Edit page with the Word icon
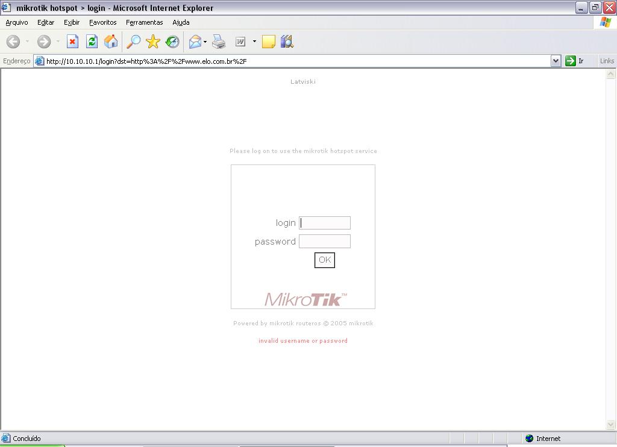 [x=240, y=42]
